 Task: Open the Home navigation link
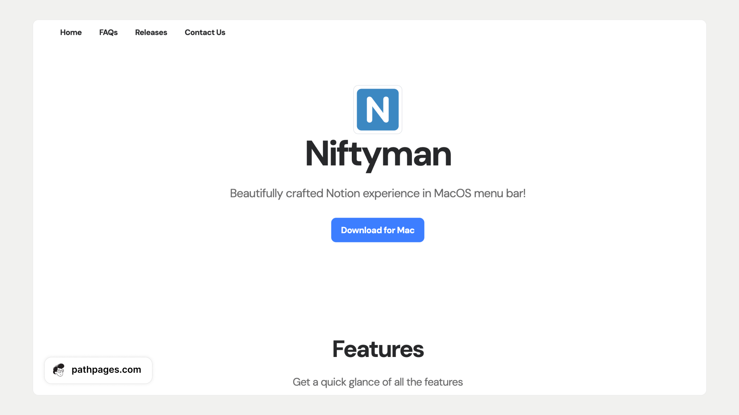point(71,32)
